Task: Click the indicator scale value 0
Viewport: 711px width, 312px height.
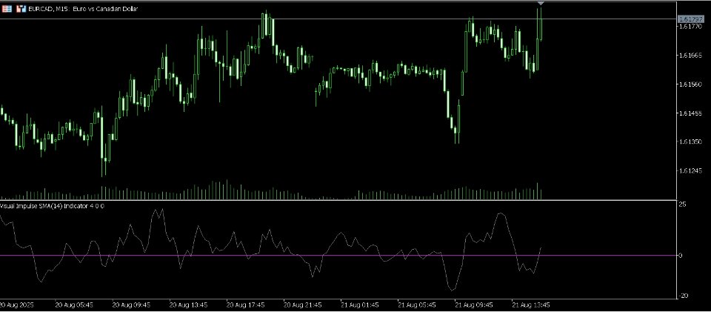Action: point(680,256)
